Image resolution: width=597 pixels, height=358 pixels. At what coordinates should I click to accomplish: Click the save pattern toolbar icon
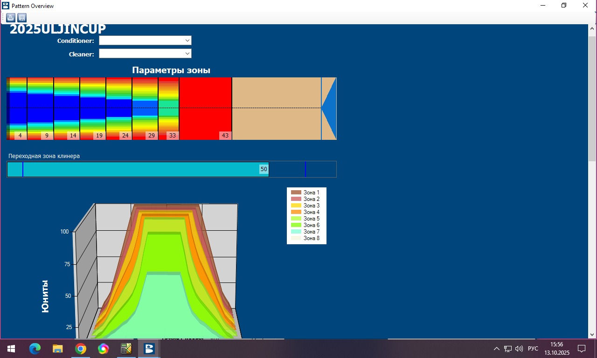[22, 18]
